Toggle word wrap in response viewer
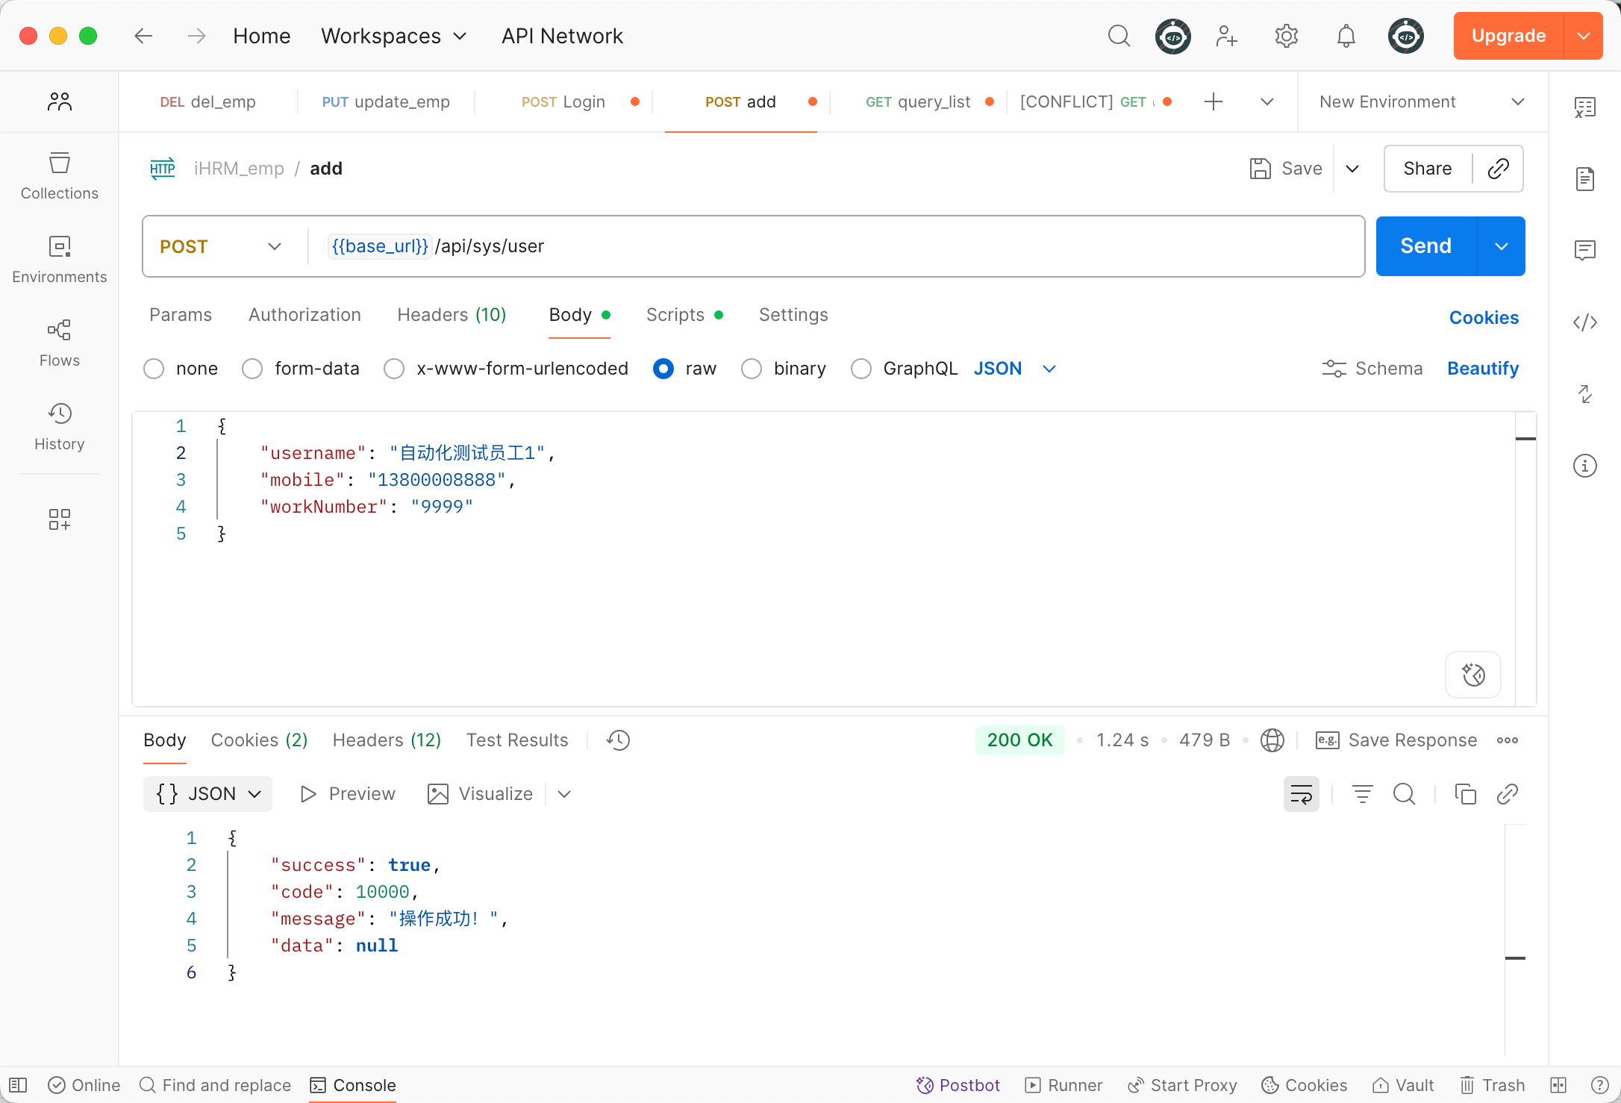Image resolution: width=1621 pixels, height=1103 pixels. pyautogui.click(x=1301, y=794)
